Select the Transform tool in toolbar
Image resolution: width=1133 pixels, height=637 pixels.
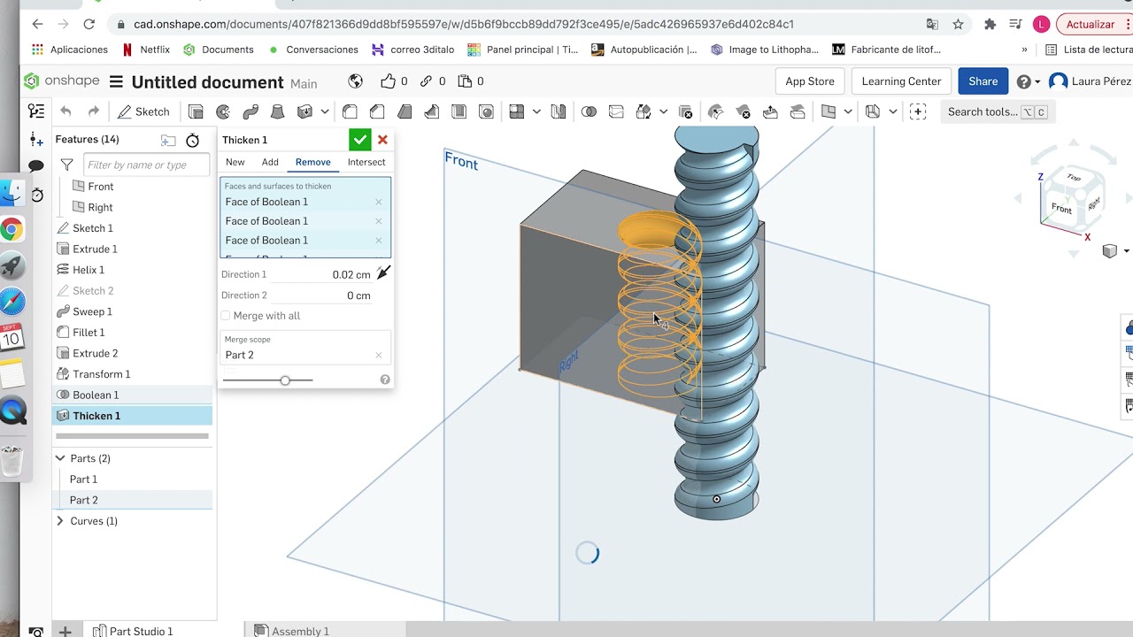[644, 111]
